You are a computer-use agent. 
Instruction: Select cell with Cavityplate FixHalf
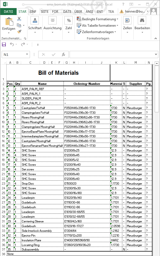pos(42,108)
